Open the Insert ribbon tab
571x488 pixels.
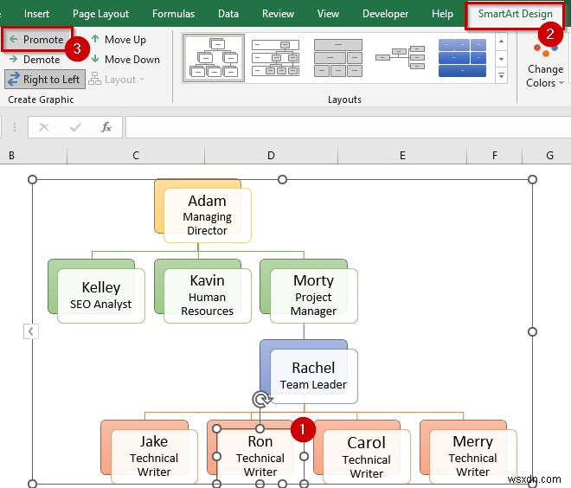tap(36, 14)
